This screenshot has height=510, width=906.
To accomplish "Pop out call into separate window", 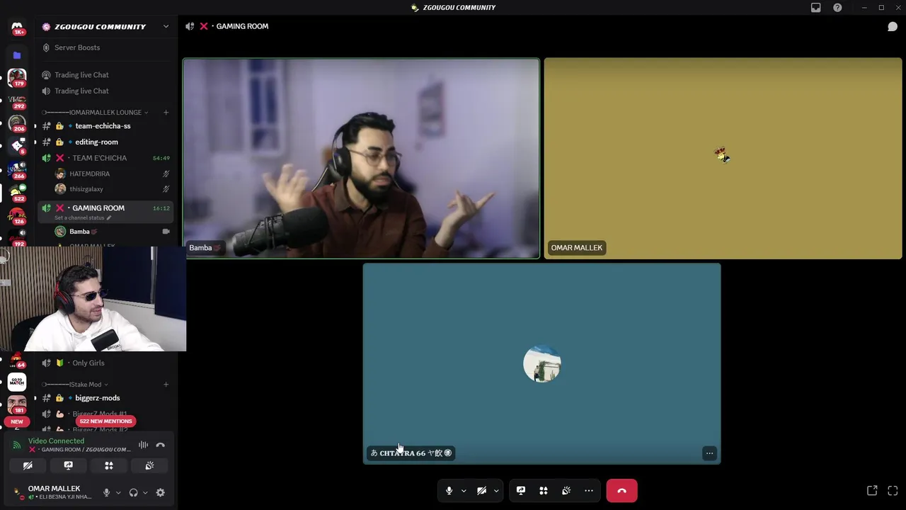I will pyautogui.click(x=872, y=490).
